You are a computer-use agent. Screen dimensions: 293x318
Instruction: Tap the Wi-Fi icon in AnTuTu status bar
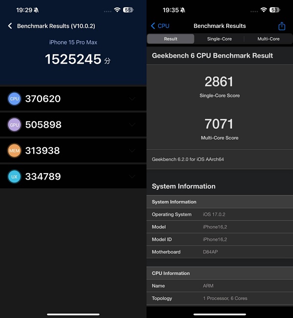[x=117, y=10]
